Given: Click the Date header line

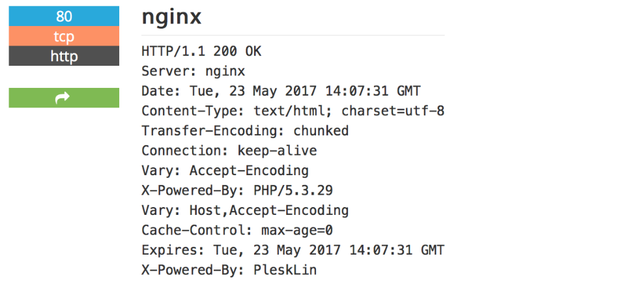Looking at the screenshot, I should click(281, 91).
